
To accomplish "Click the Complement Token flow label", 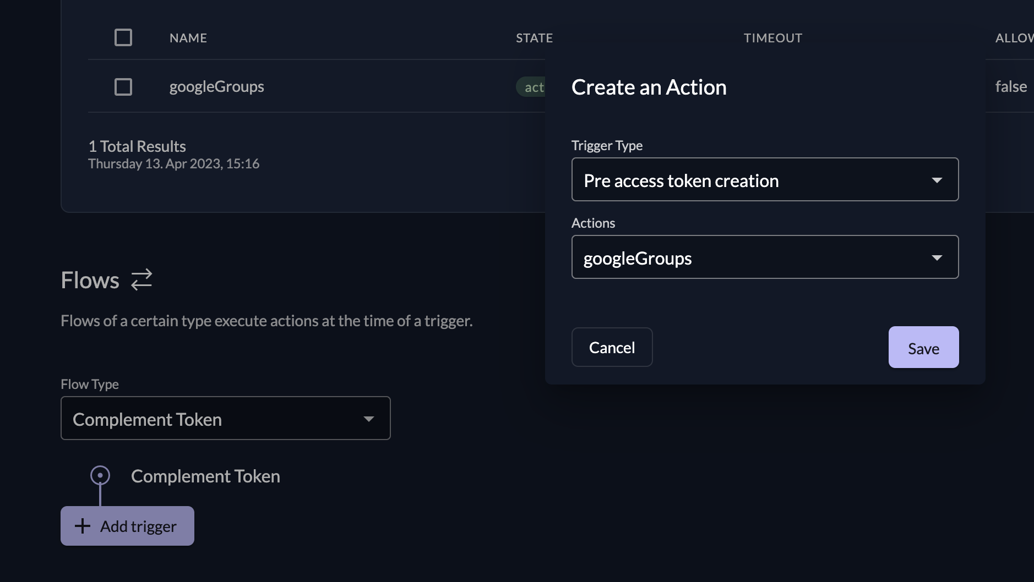I will pos(205,476).
